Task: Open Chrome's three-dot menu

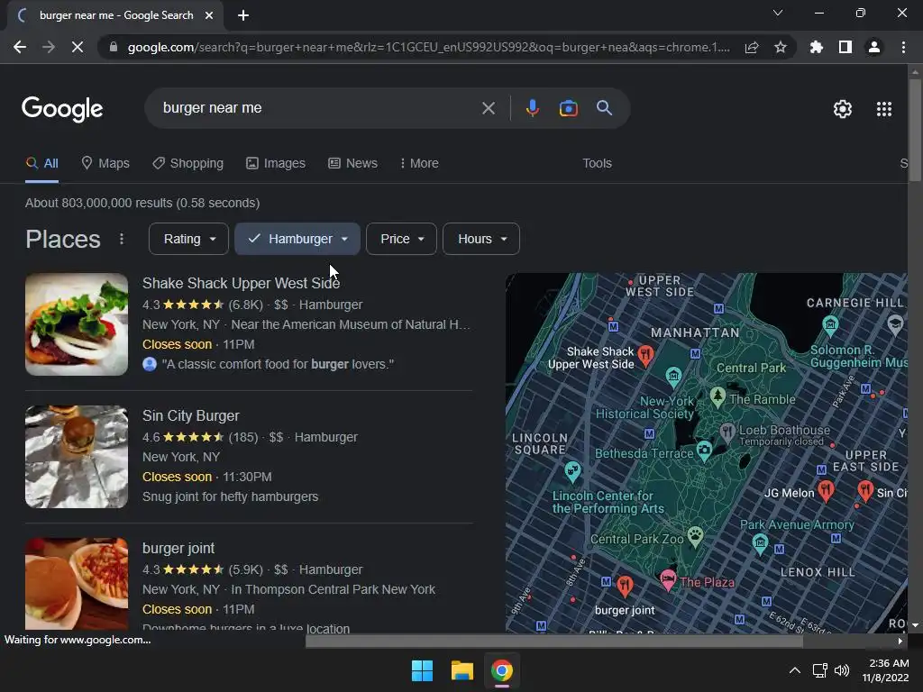Action: (903, 47)
